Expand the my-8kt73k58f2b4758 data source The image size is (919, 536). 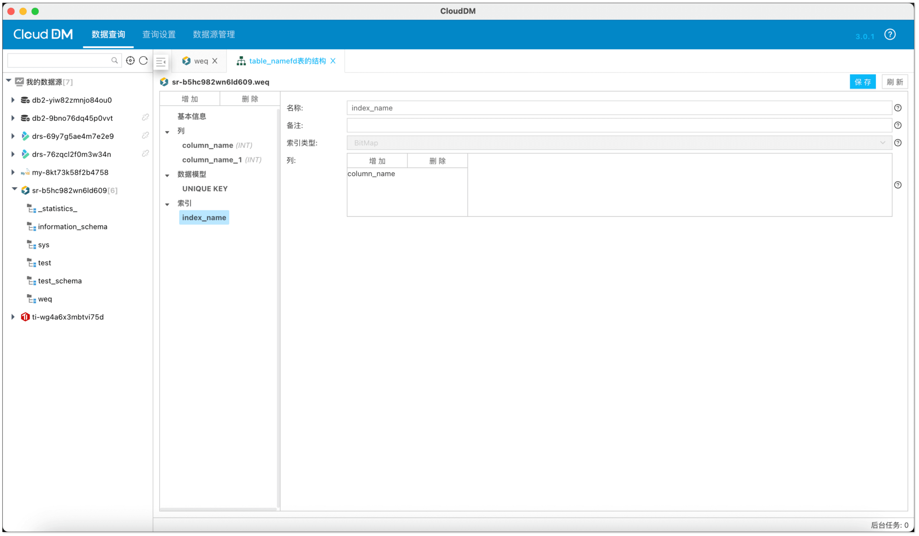13,172
